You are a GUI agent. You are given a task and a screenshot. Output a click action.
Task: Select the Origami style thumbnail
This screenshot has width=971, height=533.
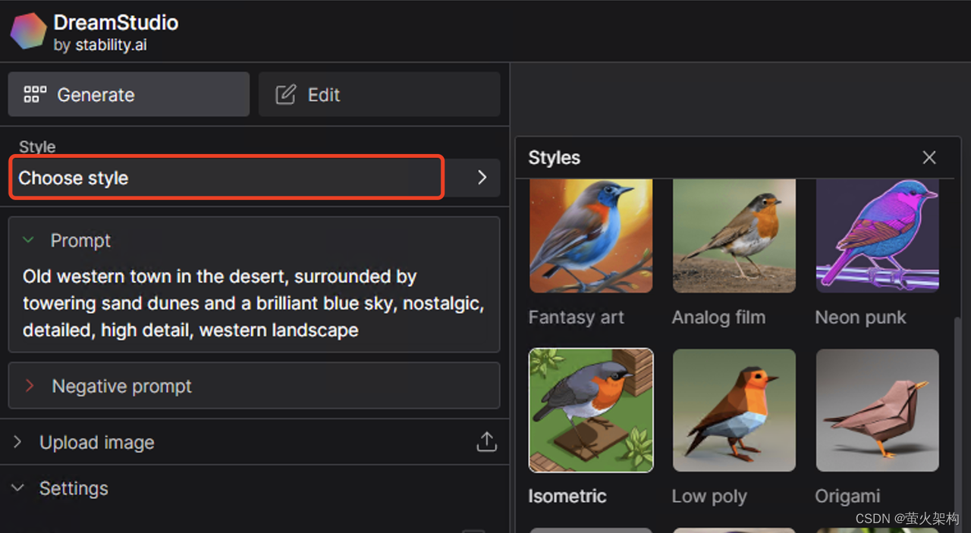pyautogui.click(x=878, y=410)
